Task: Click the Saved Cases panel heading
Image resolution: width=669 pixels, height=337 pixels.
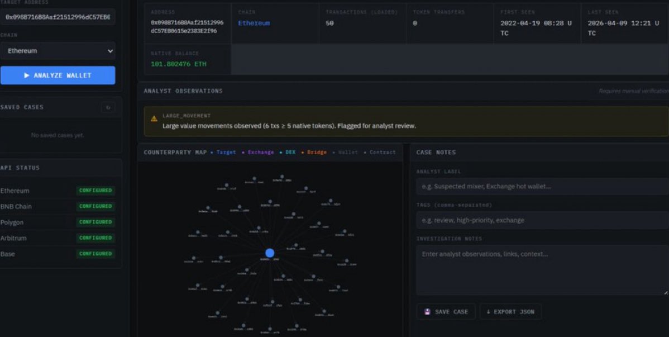Action: click(22, 107)
